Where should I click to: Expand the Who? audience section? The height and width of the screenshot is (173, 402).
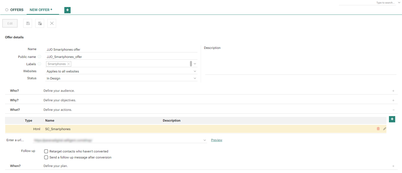click(393, 91)
